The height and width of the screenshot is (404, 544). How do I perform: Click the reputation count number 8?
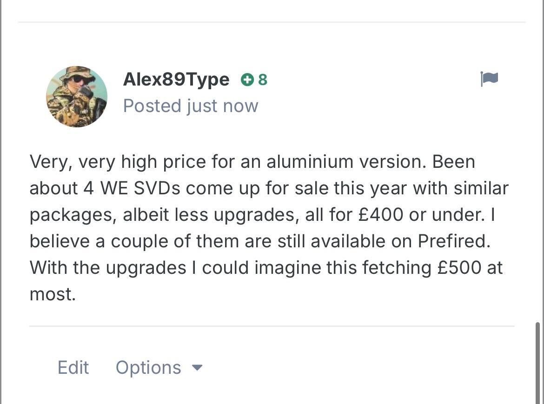(263, 80)
